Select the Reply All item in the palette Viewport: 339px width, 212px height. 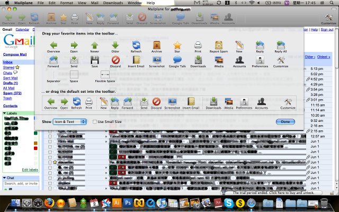tap(280, 47)
